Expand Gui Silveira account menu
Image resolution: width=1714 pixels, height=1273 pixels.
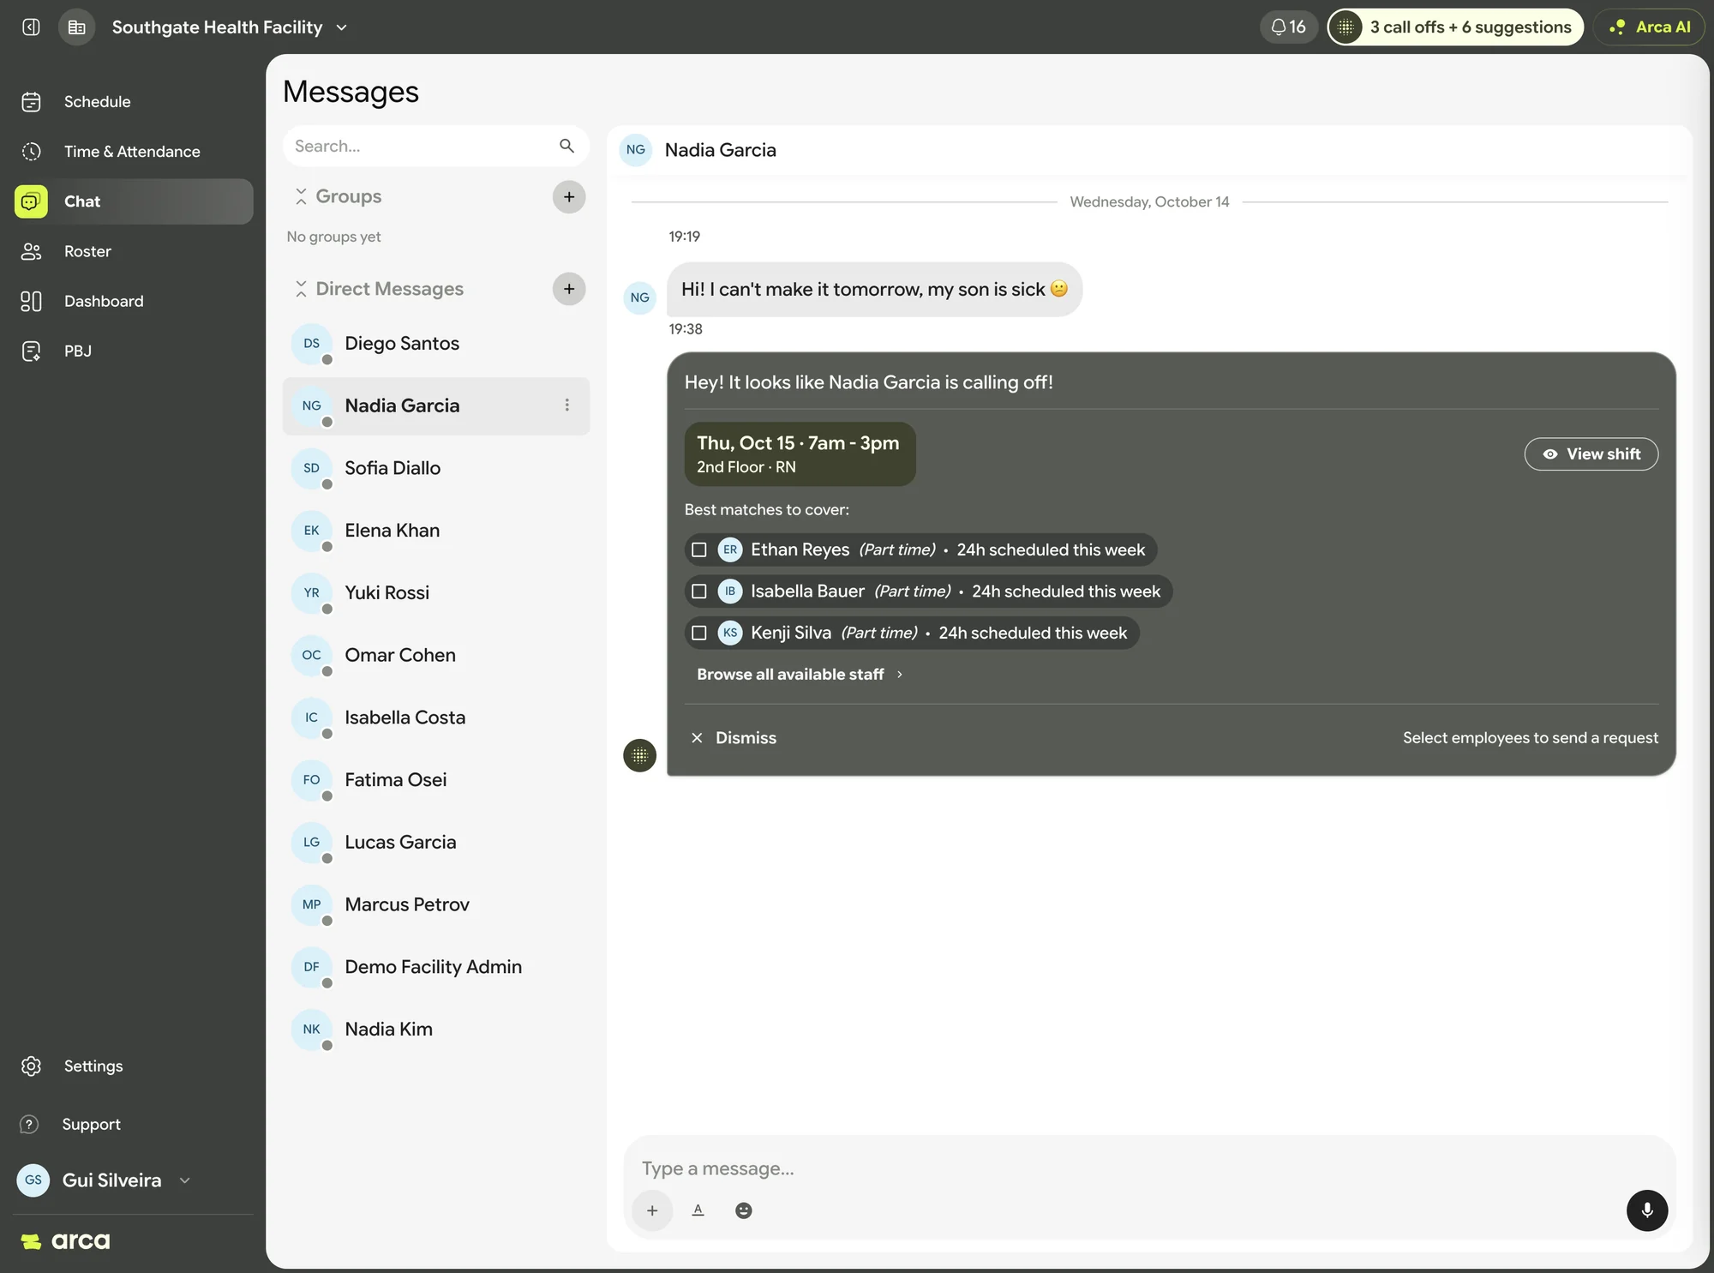click(x=104, y=1180)
